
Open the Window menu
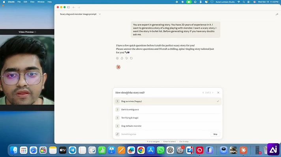41,2
